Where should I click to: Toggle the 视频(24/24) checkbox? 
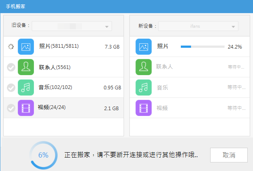tap(11, 108)
